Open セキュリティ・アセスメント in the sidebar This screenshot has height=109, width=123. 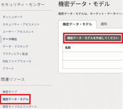[x=21, y=24]
